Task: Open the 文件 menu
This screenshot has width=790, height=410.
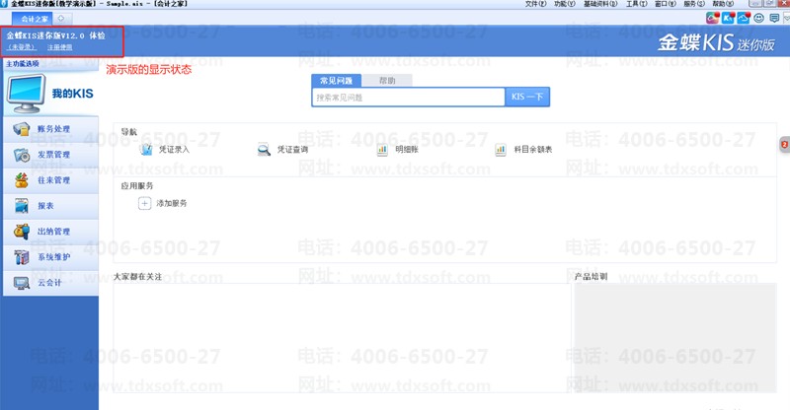Action: [x=535, y=4]
